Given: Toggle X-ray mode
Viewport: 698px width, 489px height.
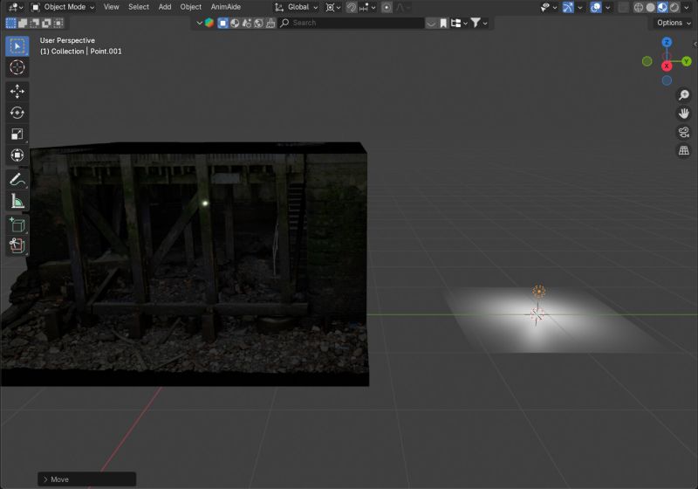Looking at the screenshot, I should pos(624,7).
